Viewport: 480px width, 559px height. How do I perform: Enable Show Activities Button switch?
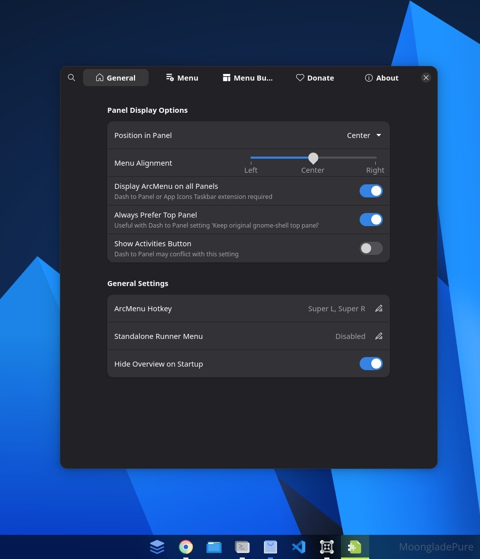[x=371, y=248]
